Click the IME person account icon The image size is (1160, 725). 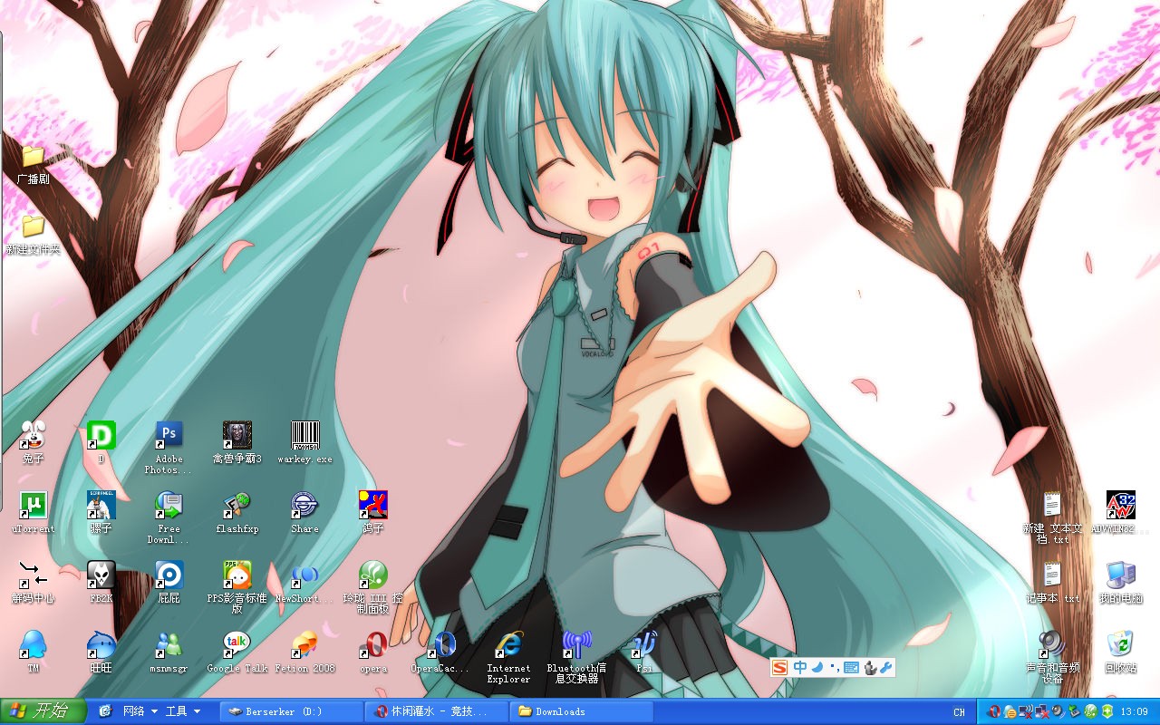coord(870,668)
